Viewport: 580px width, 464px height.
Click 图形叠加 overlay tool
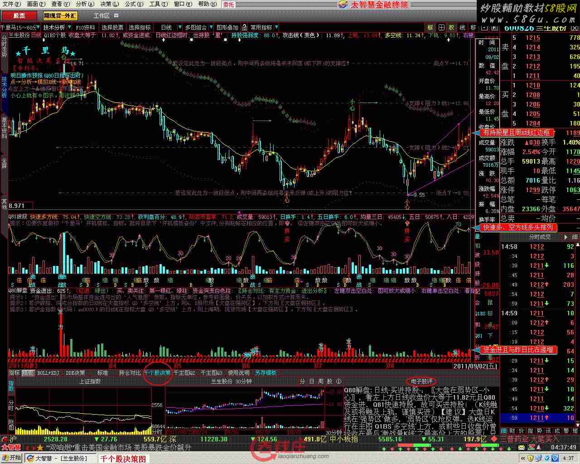[227, 28]
